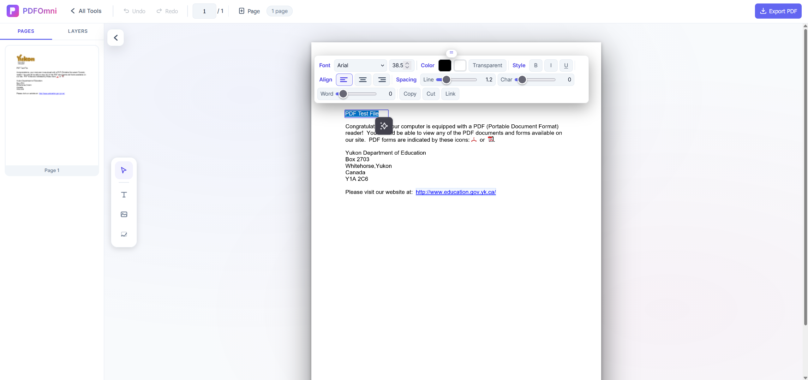Click the Line spacing slider
808x380 pixels.
pyautogui.click(x=456, y=80)
